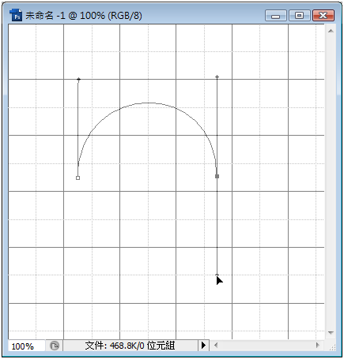Click the vertical scrollbar down arrow
344x359 pixels.
point(331,333)
